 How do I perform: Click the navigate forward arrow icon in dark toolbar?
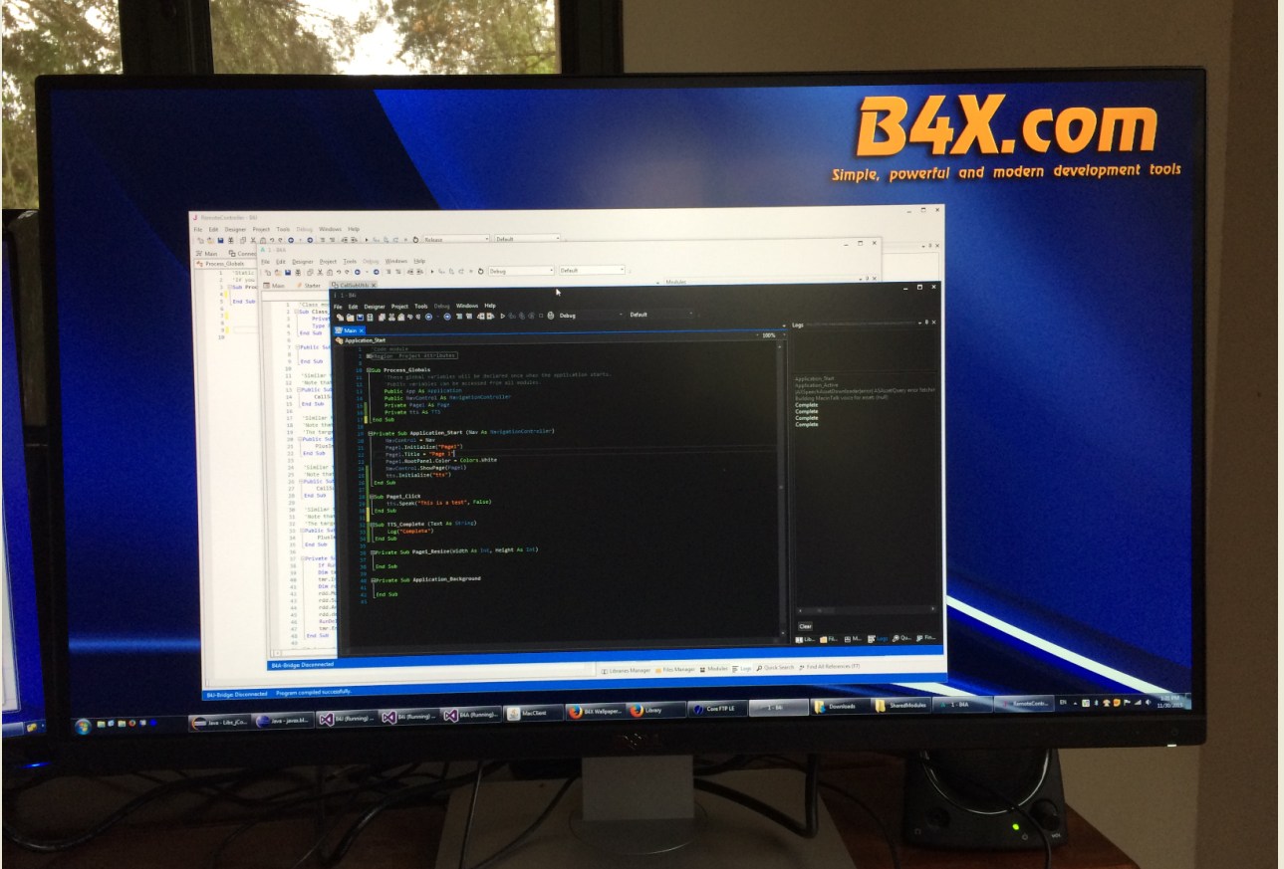[447, 318]
